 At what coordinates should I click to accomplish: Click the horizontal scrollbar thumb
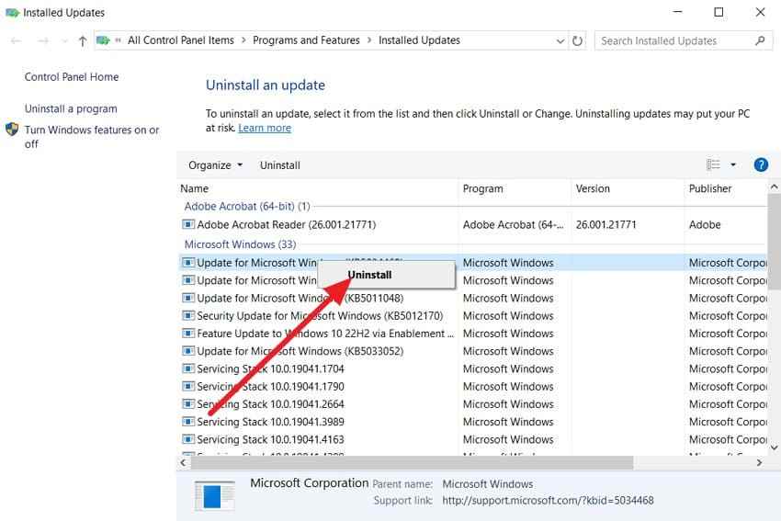point(413,463)
